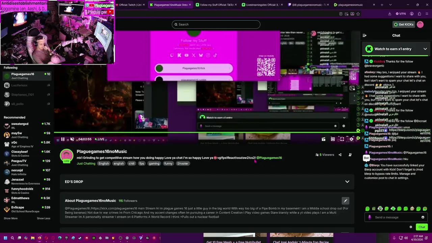Open Classybeef recommended channel
Image resolution: width=432 pixels, height=243 pixels.
click(27, 154)
